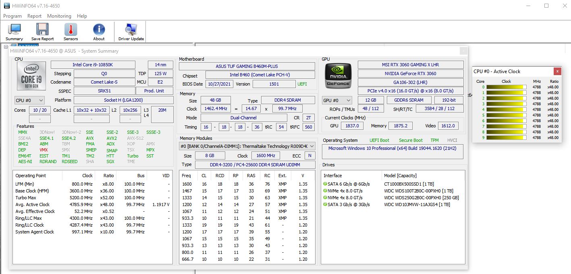Open the Program menu
The height and width of the screenshot is (274, 571).
[x=12, y=16]
